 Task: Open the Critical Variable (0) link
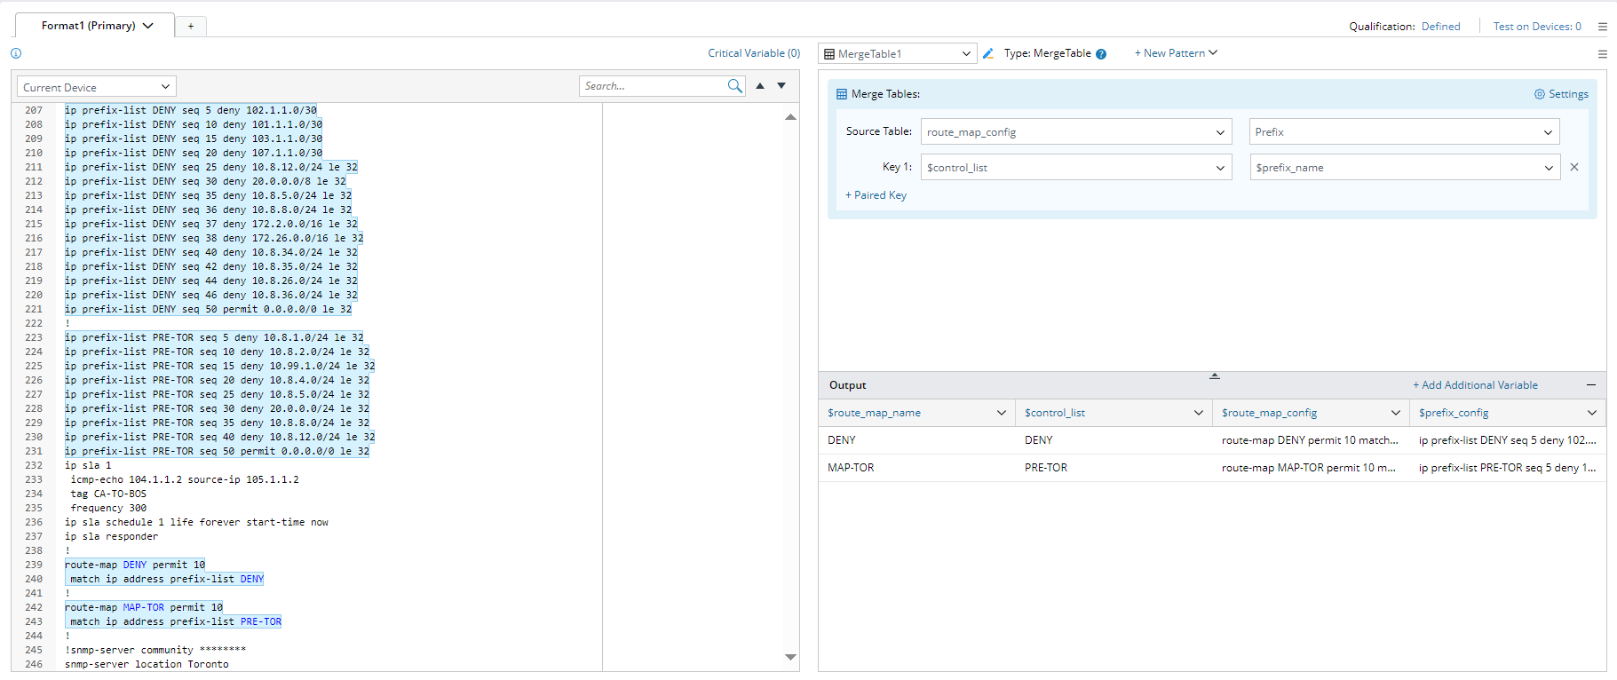tap(753, 53)
